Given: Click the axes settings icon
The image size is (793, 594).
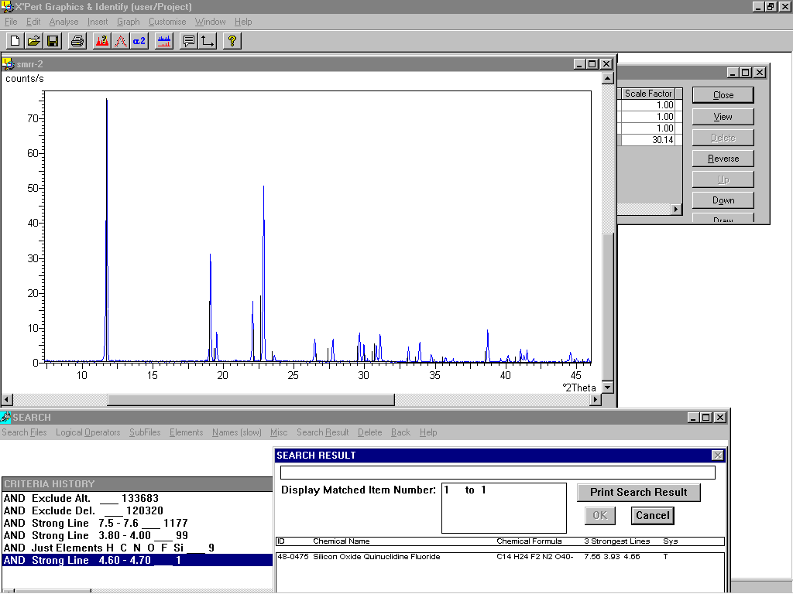Looking at the screenshot, I should (x=208, y=41).
